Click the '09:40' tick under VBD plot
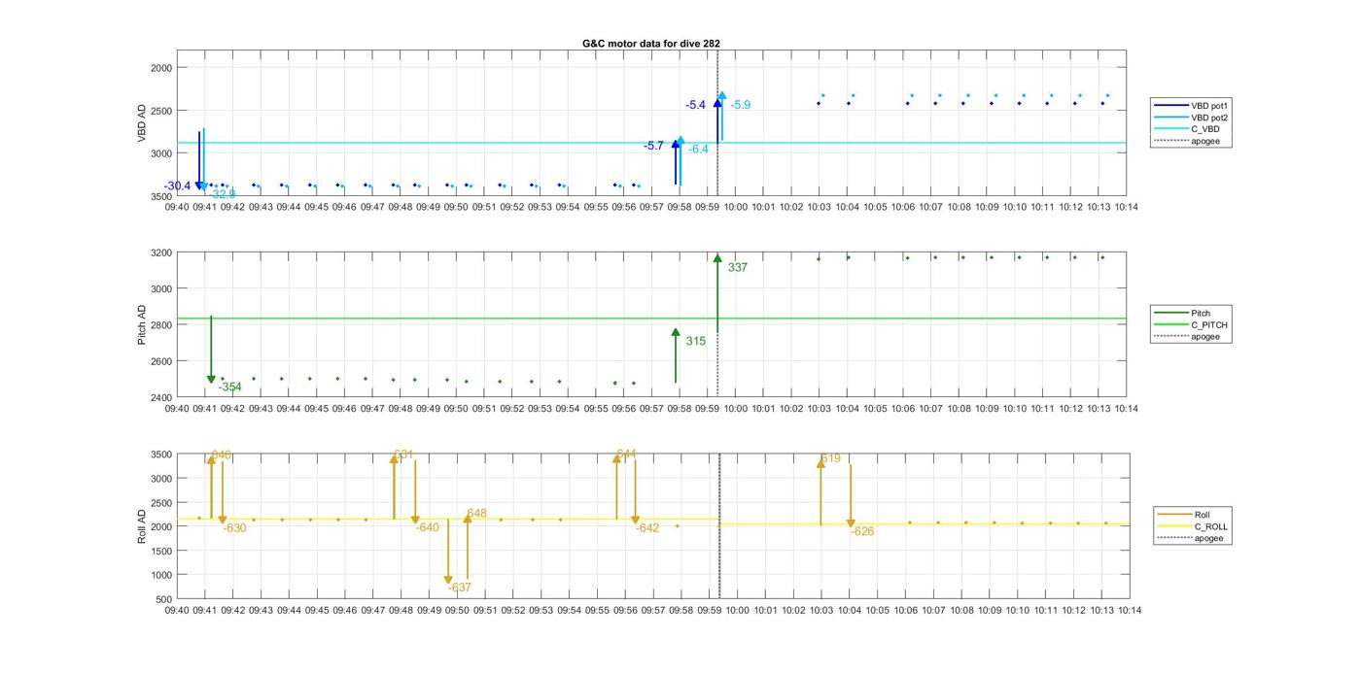The width and height of the screenshot is (1361, 673). coord(177,207)
